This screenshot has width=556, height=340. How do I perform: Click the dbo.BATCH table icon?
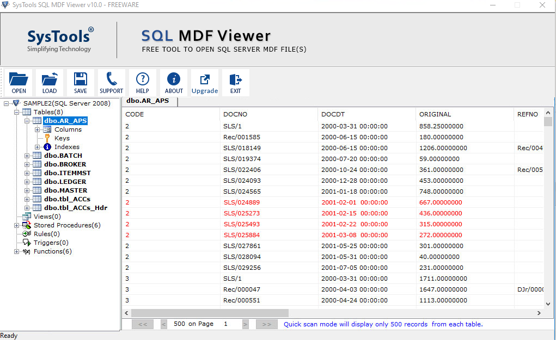[x=37, y=156]
